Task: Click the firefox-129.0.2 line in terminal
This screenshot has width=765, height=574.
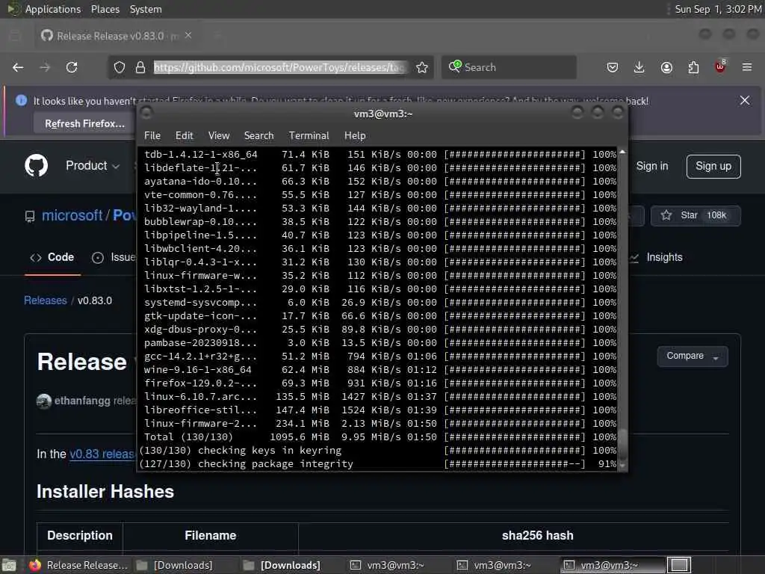Action: (380, 383)
